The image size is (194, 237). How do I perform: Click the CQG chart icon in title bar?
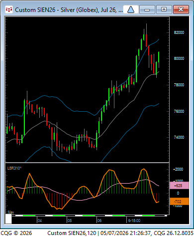click(x=9, y=9)
